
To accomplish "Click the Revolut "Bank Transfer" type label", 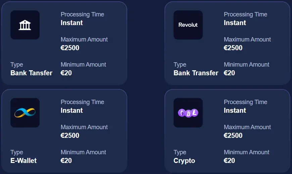I will tap(196, 73).
